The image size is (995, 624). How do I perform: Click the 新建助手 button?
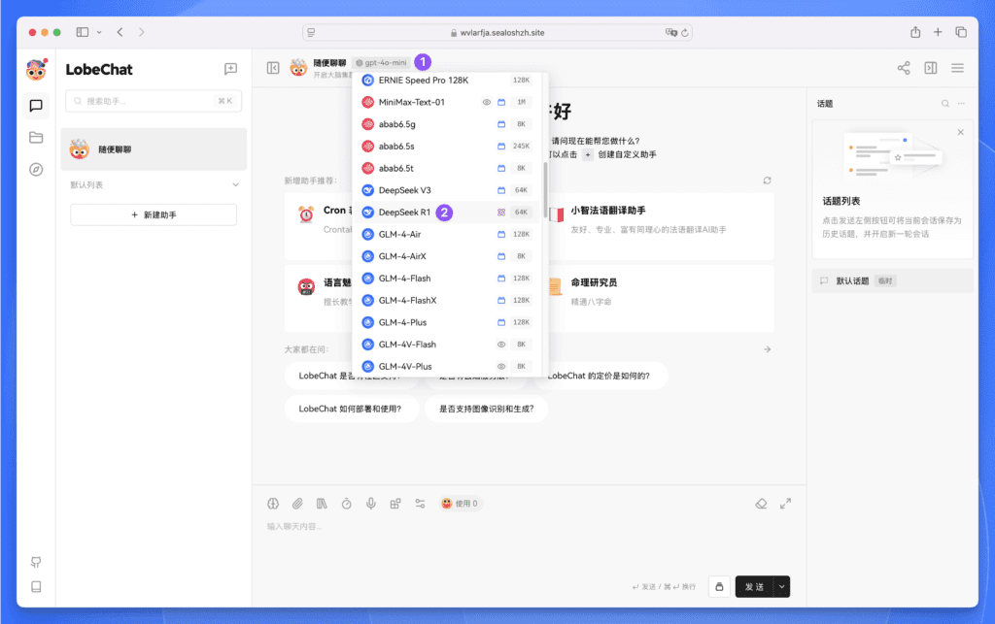(x=154, y=214)
